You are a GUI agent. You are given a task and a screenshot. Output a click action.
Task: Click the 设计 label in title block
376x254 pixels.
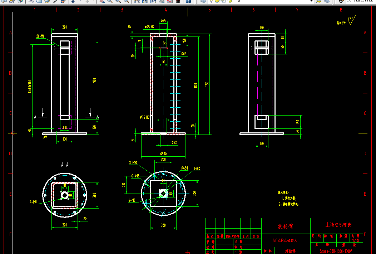(210, 242)
